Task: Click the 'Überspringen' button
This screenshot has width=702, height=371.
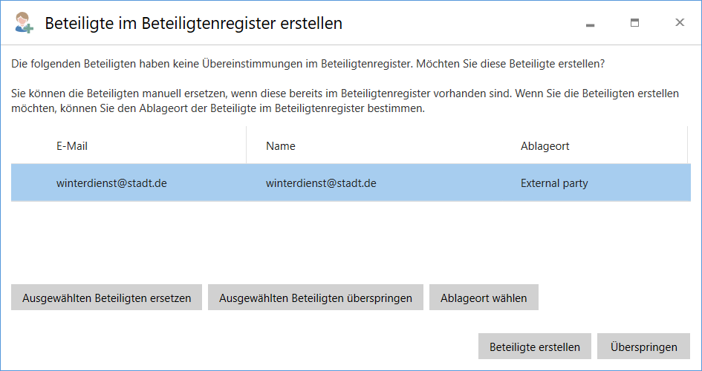Action: coord(643,347)
